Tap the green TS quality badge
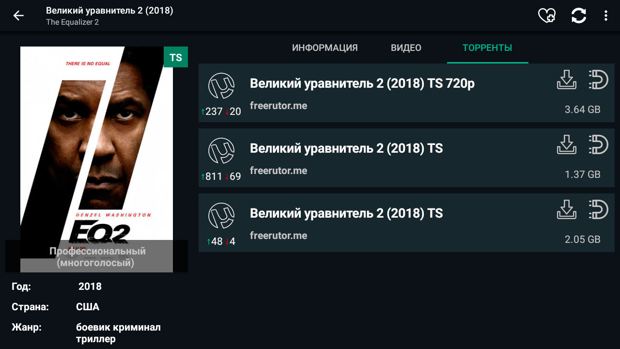Viewport: 620px width, 349px height. click(x=176, y=58)
